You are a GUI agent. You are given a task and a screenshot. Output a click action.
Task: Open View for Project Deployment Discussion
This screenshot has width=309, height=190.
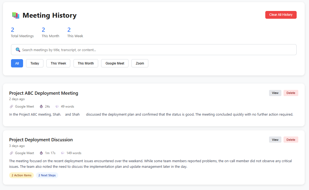275,140
